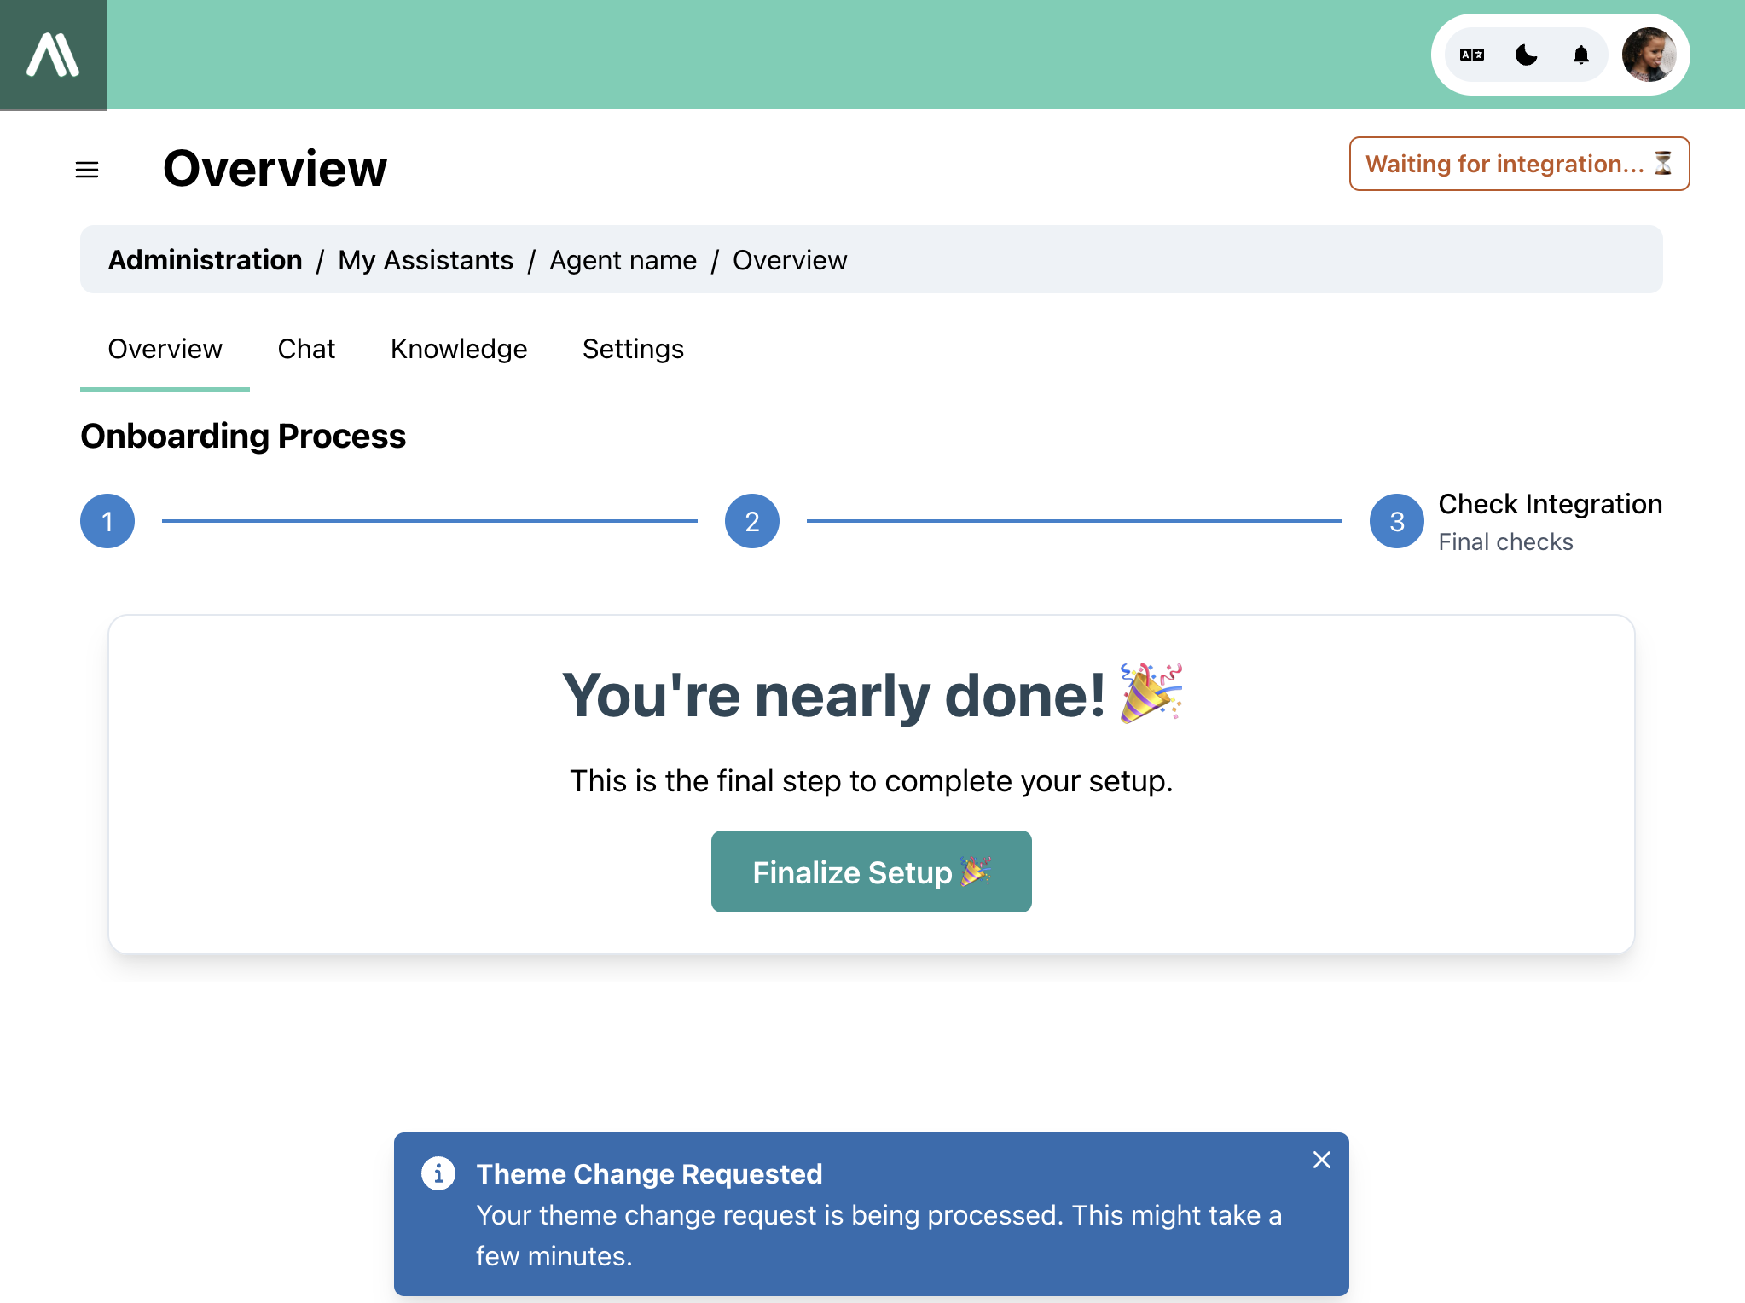Click the notification bell icon
Image resolution: width=1745 pixels, height=1303 pixels.
tap(1580, 55)
